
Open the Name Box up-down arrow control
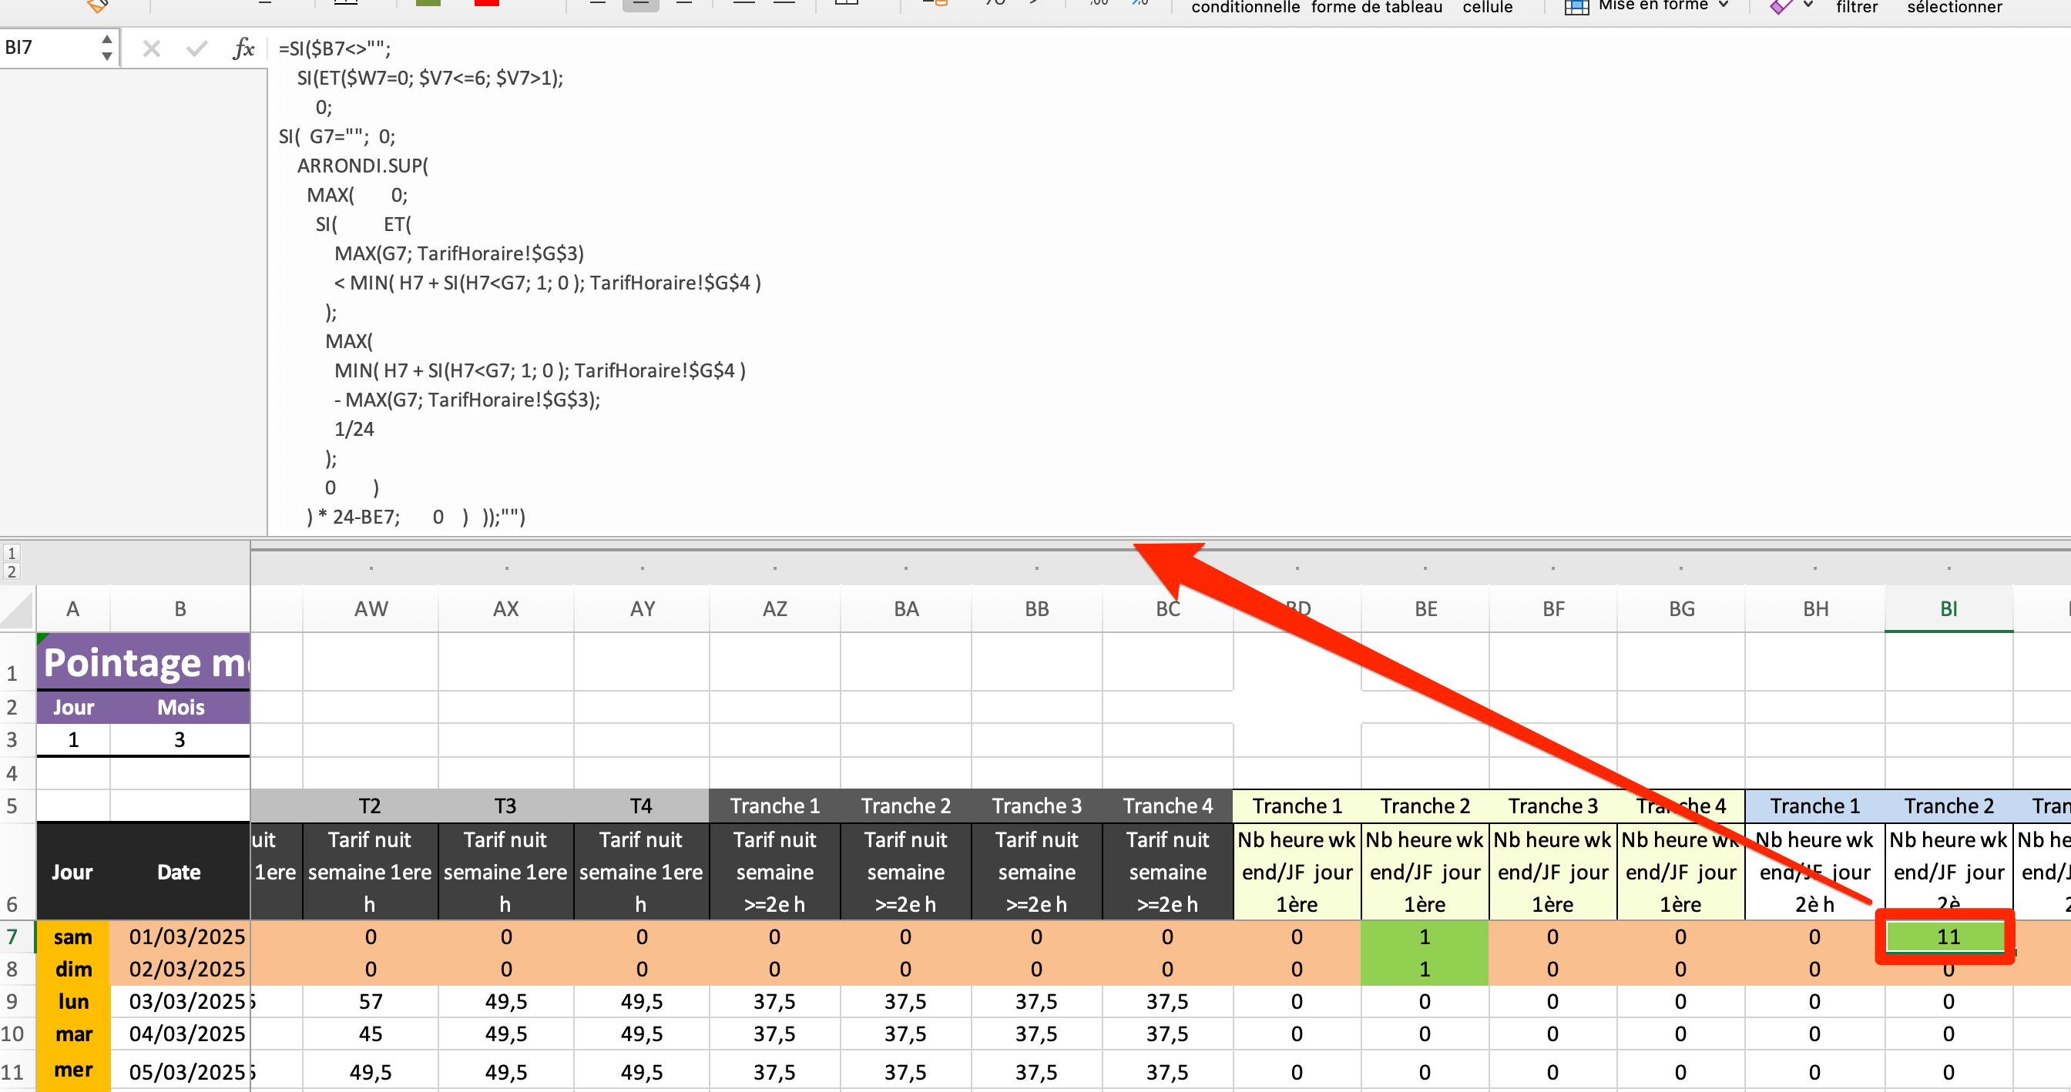tap(107, 48)
